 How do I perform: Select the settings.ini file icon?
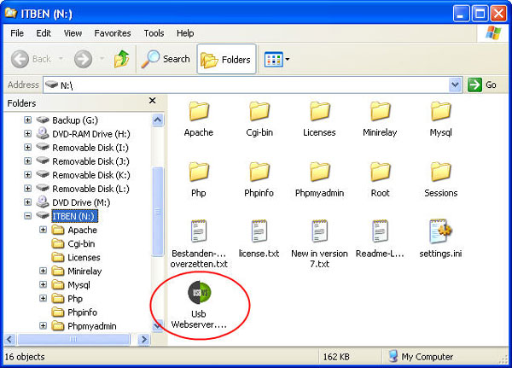(x=441, y=231)
